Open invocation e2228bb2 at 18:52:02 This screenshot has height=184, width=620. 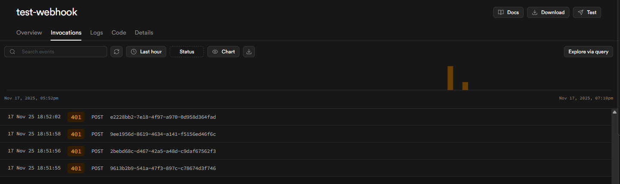163,117
